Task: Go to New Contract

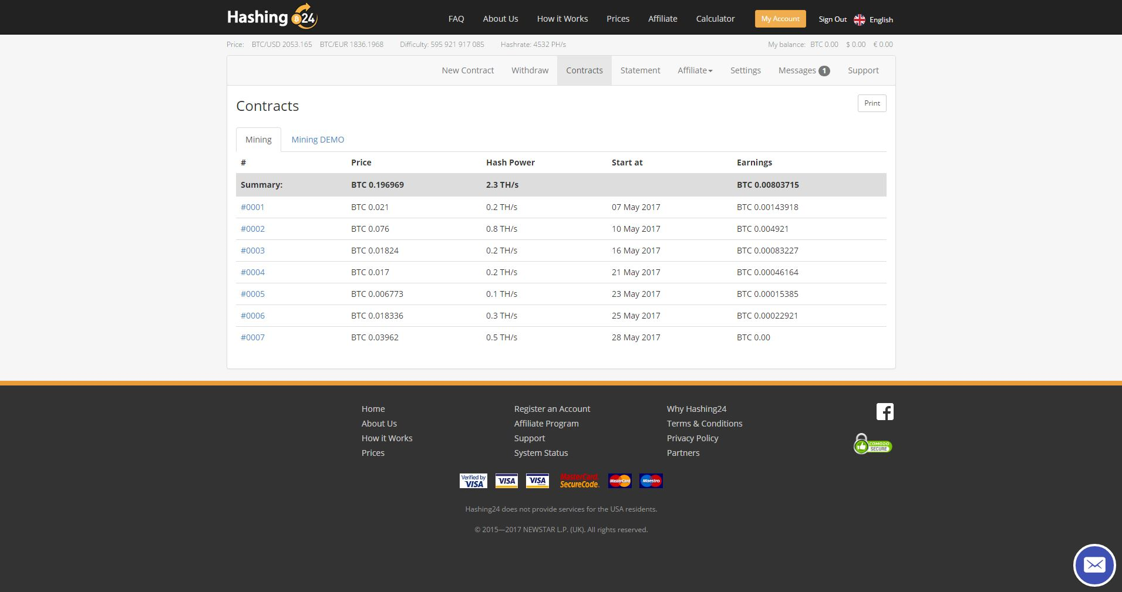Action: click(468, 70)
